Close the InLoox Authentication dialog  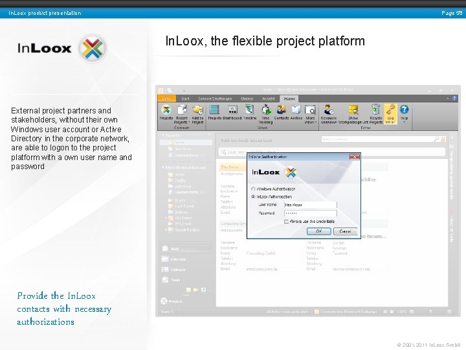point(354,157)
